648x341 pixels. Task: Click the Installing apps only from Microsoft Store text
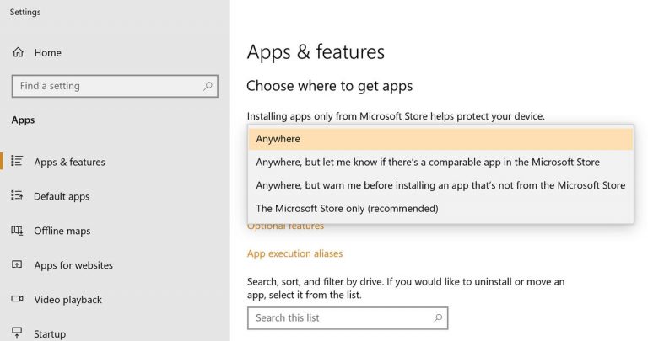[x=396, y=116]
